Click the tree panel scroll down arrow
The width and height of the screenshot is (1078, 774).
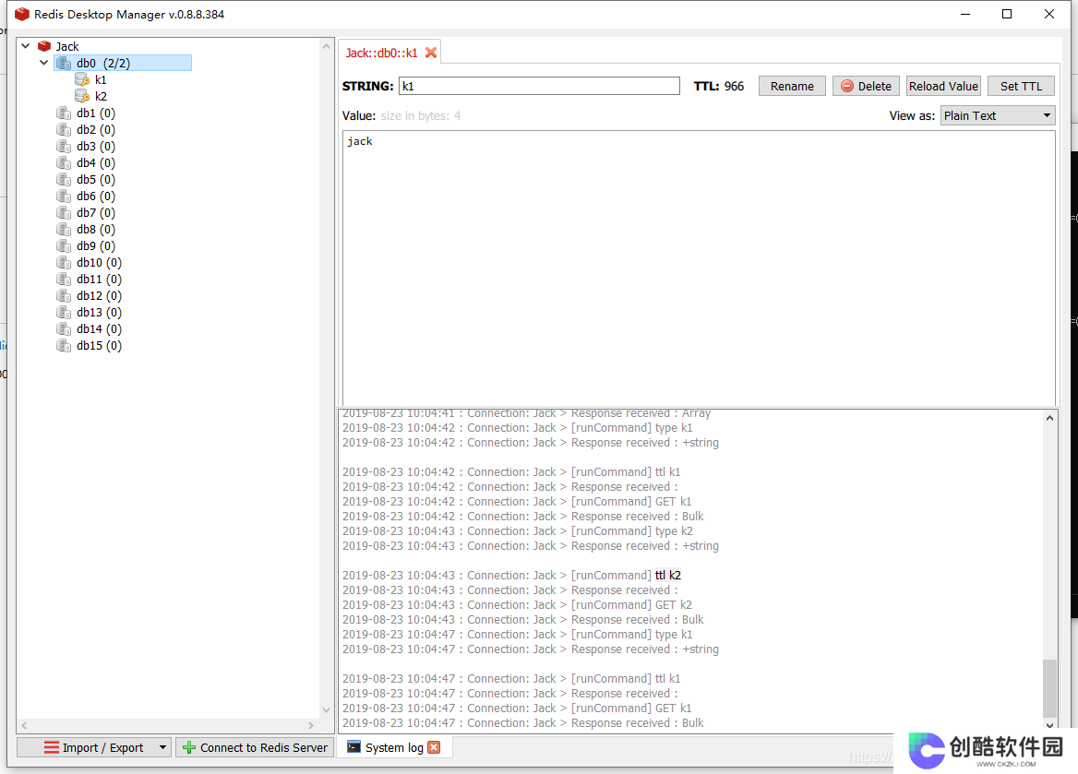326,710
